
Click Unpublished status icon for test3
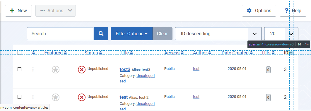pos(82,70)
